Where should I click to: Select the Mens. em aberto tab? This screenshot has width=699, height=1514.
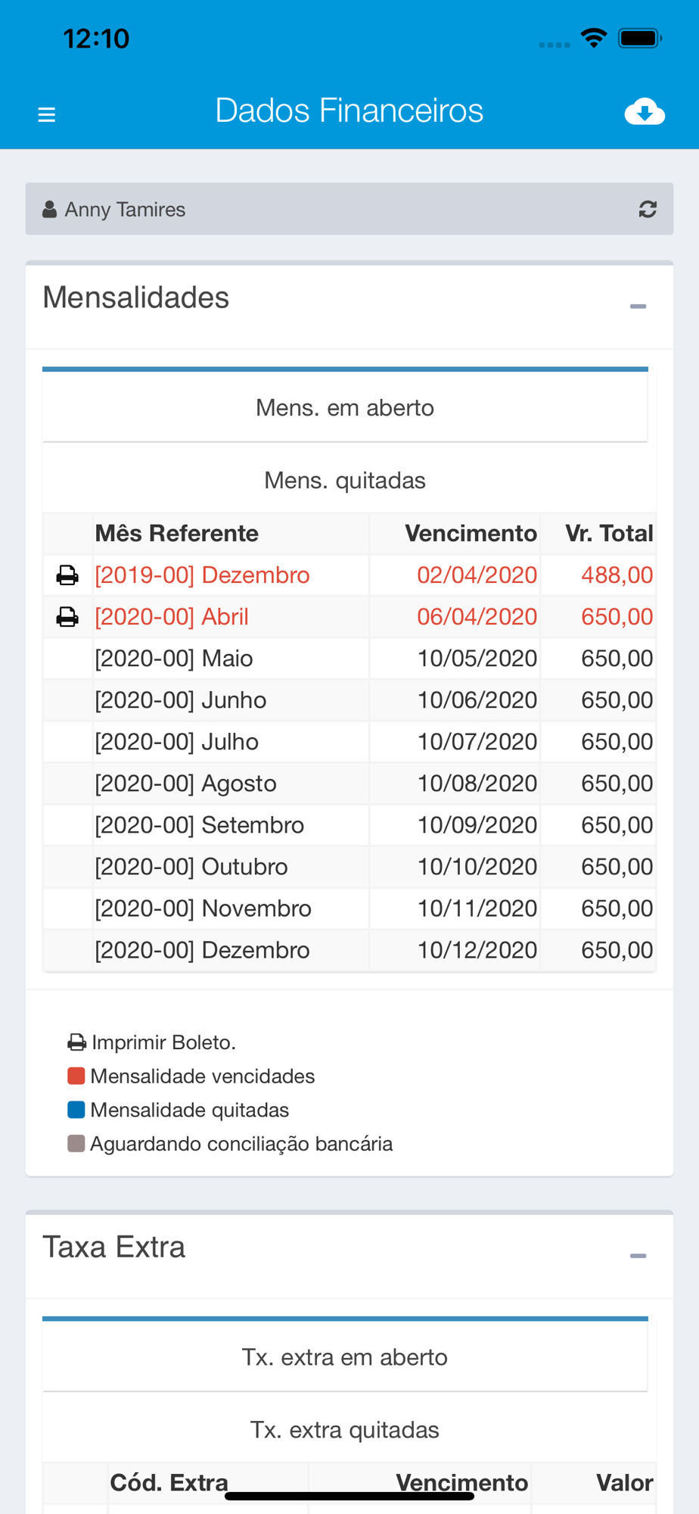(x=345, y=407)
